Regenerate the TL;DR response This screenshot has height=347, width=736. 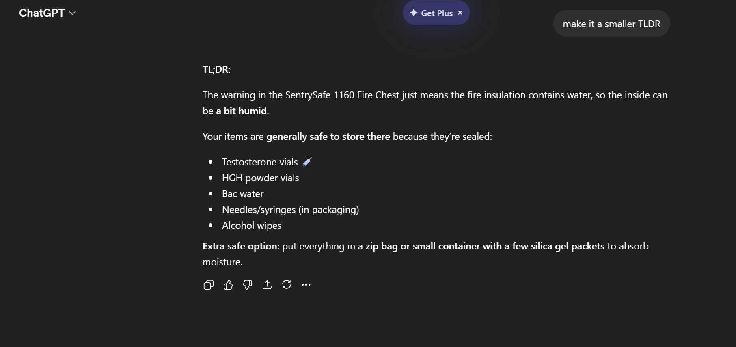tap(287, 285)
